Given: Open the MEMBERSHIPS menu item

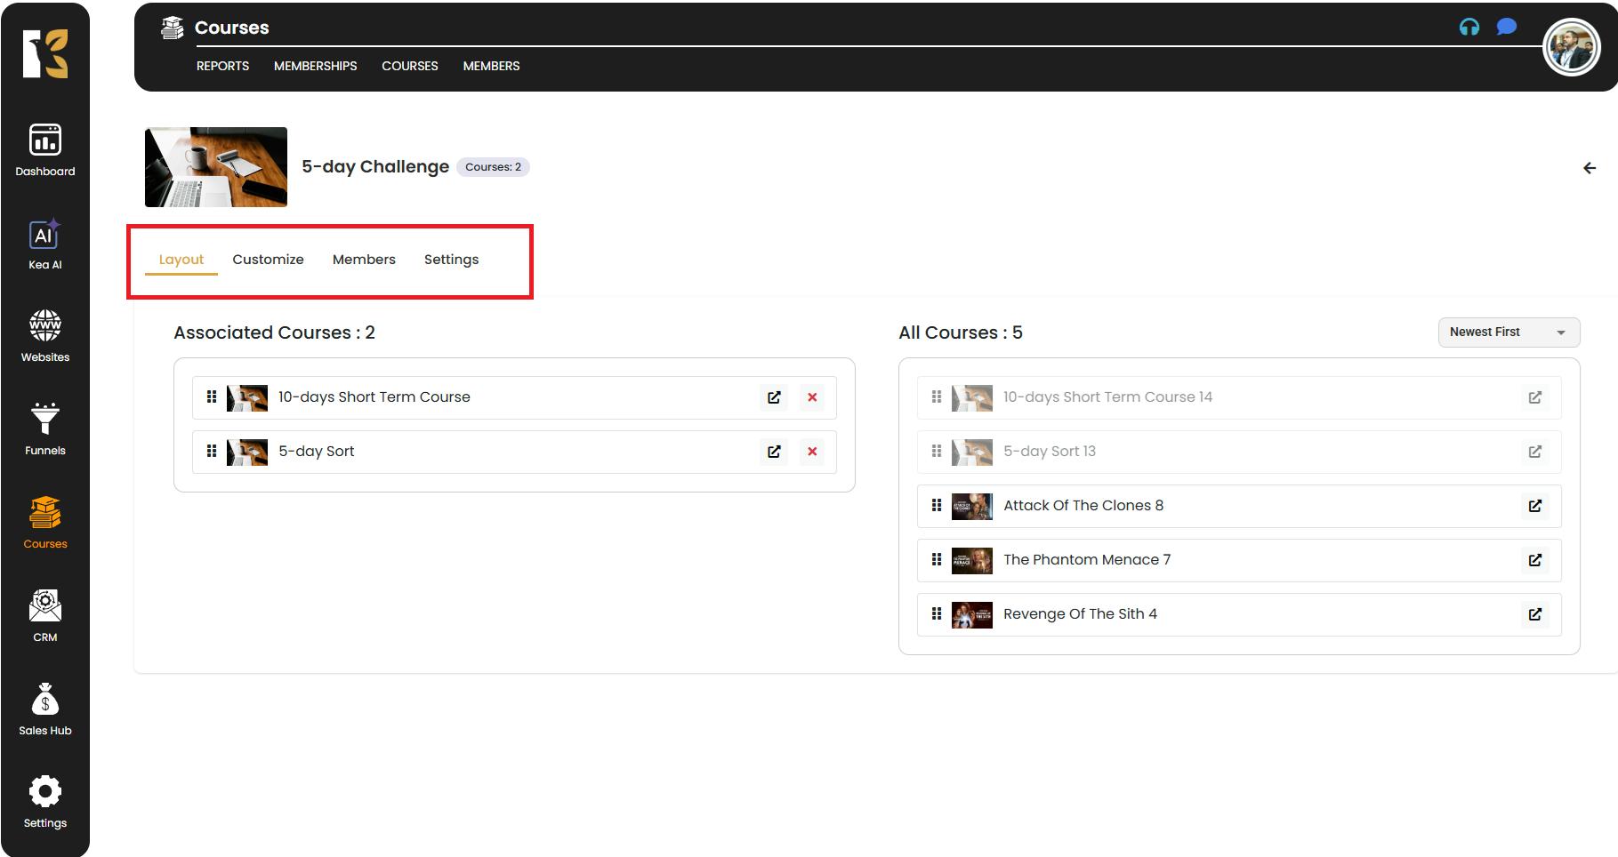Looking at the screenshot, I should pos(315,66).
